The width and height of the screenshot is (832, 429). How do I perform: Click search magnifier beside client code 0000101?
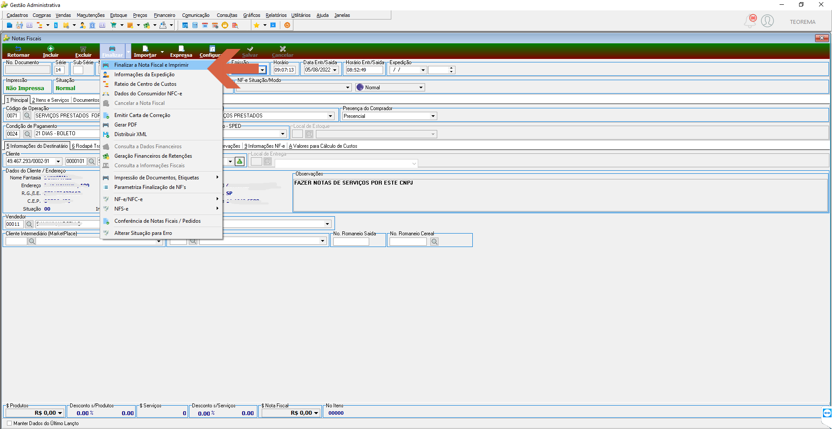pyautogui.click(x=92, y=161)
